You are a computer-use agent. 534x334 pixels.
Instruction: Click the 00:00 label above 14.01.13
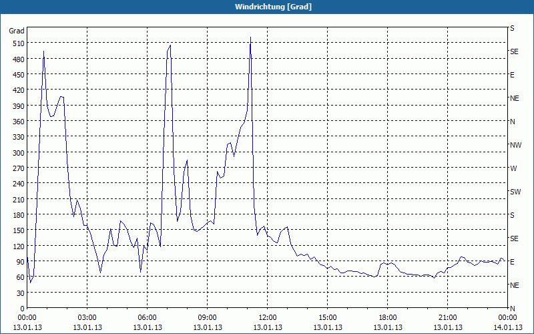pyautogui.click(x=507, y=318)
